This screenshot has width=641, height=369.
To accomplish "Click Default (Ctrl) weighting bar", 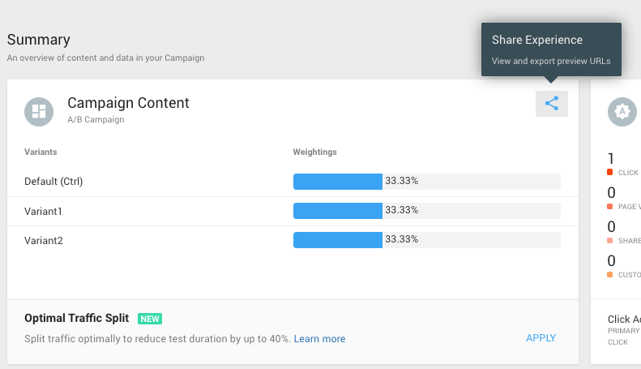I will [427, 182].
